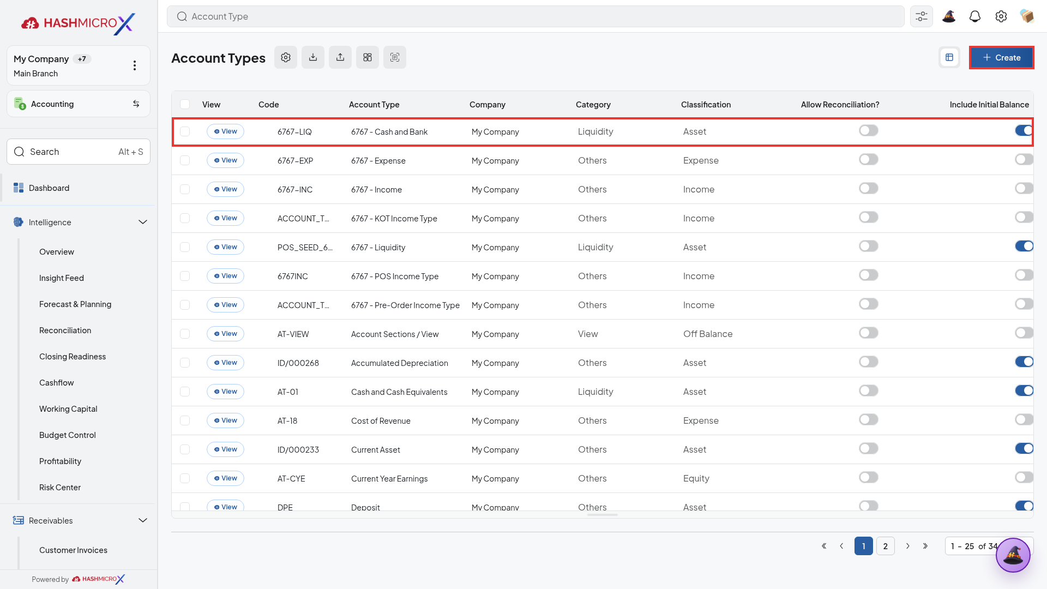Collapse the Intelligence section chevron
The image size is (1047, 589).
tap(143, 222)
